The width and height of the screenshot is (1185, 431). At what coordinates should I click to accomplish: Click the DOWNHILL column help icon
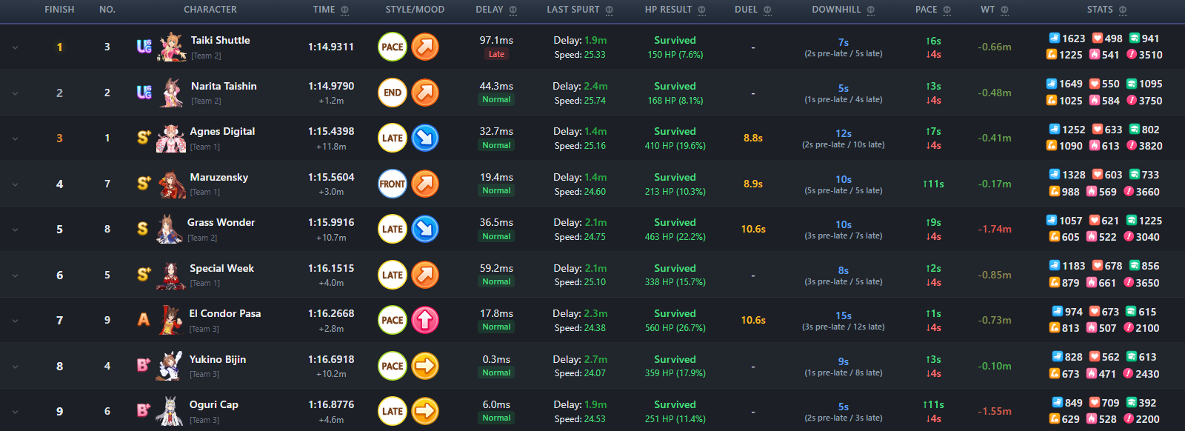click(870, 10)
